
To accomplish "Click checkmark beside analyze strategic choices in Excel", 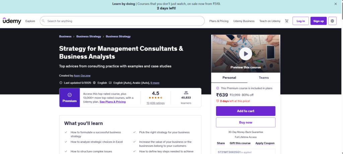I will point(66,142).
